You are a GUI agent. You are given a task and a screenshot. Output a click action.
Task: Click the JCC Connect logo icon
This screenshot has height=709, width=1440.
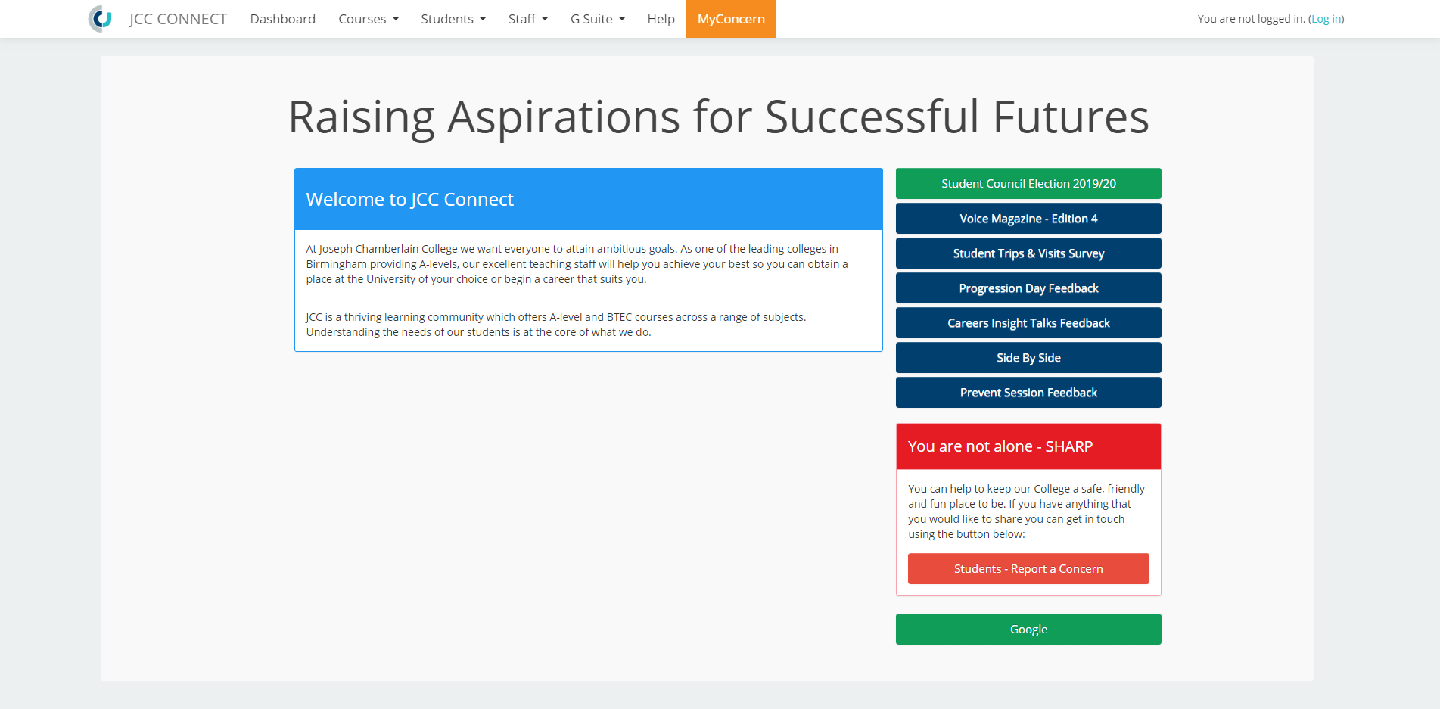tap(100, 19)
